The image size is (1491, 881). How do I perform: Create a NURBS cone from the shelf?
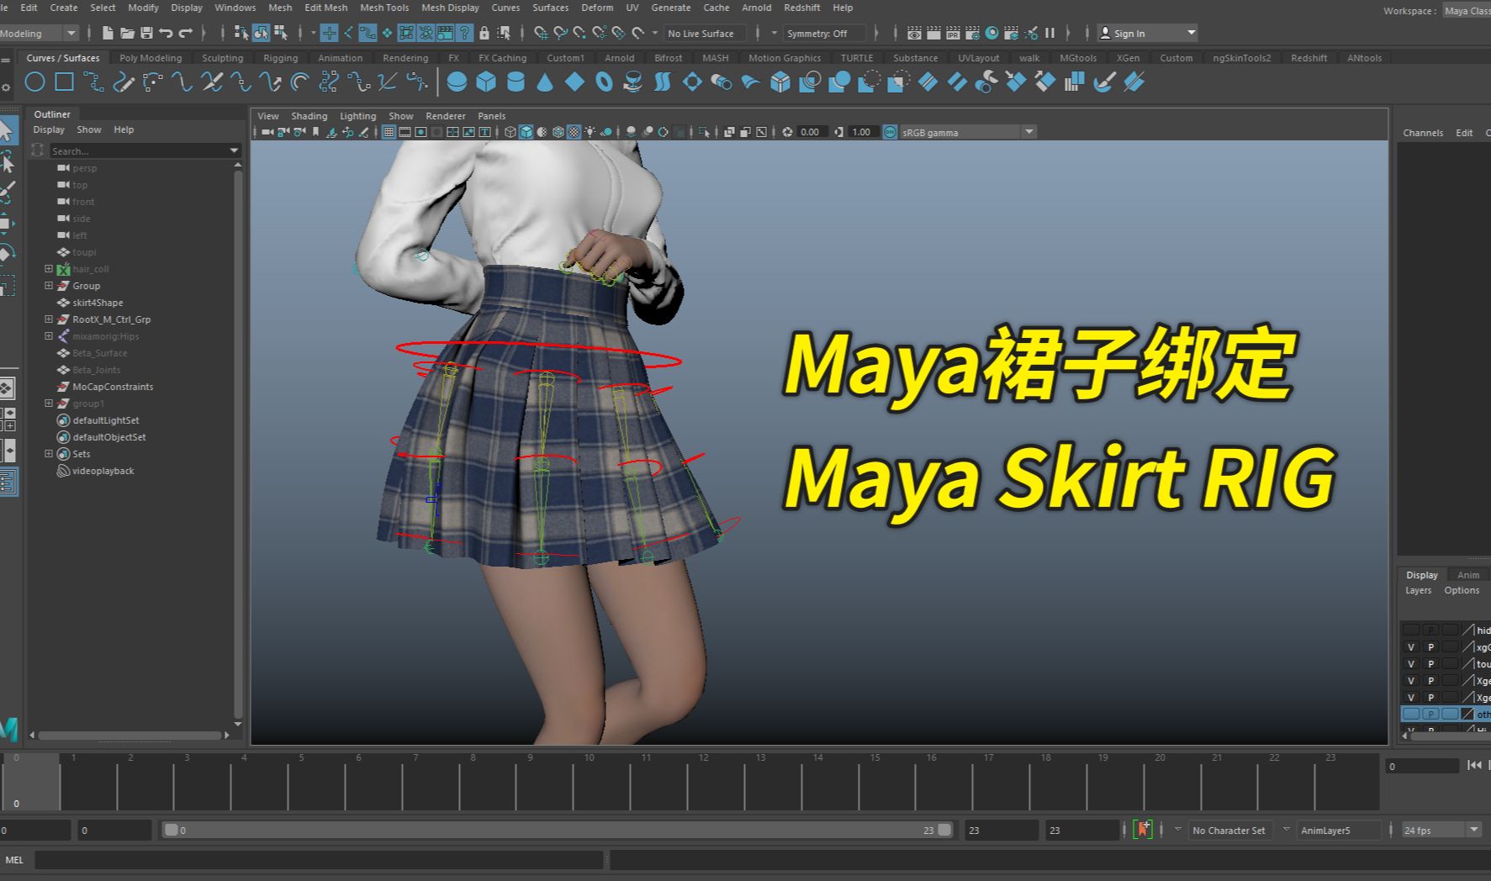[x=545, y=82]
